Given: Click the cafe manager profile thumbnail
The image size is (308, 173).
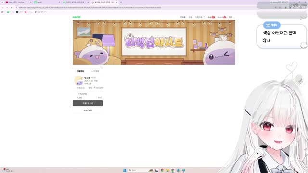Looking at the screenshot, I should pyautogui.click(x=78, y=81).
